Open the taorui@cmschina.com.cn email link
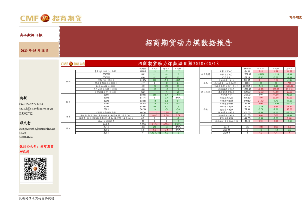The image size is (304, 215). 36,108
